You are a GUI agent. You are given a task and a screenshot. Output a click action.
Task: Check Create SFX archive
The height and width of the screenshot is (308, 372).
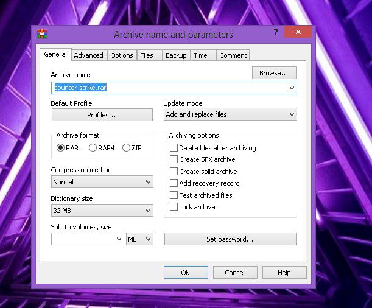tap(174, 159)
